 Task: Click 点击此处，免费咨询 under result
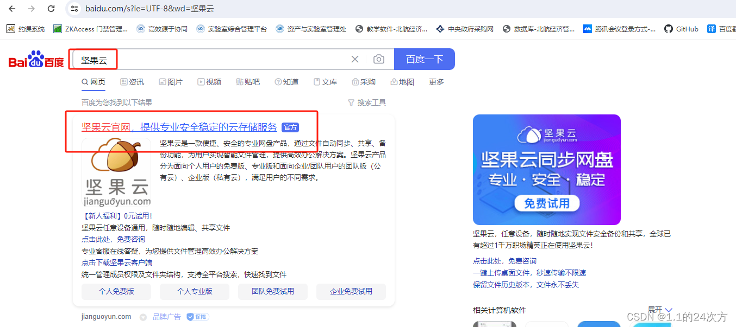tap(113, 239)
